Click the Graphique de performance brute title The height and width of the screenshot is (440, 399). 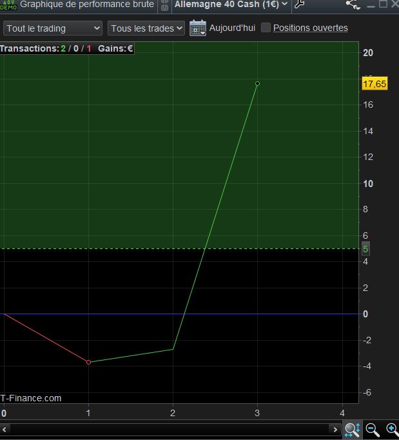(x=87, y=5)
